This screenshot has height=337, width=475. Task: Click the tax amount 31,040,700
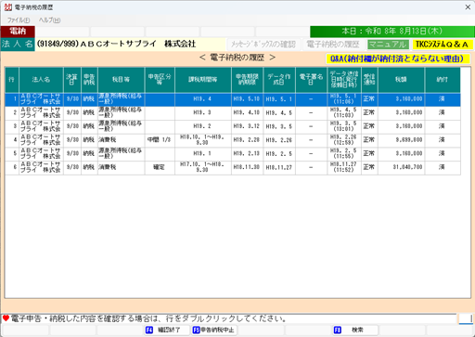[x=401, y=167]
